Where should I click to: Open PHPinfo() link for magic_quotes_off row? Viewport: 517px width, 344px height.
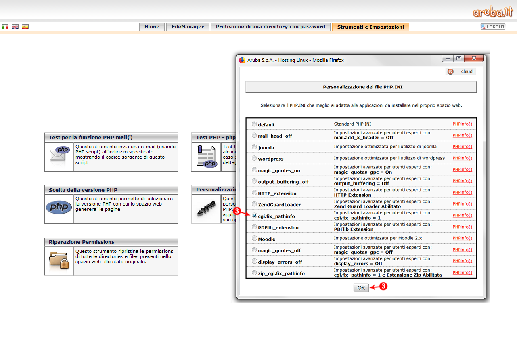462,250
